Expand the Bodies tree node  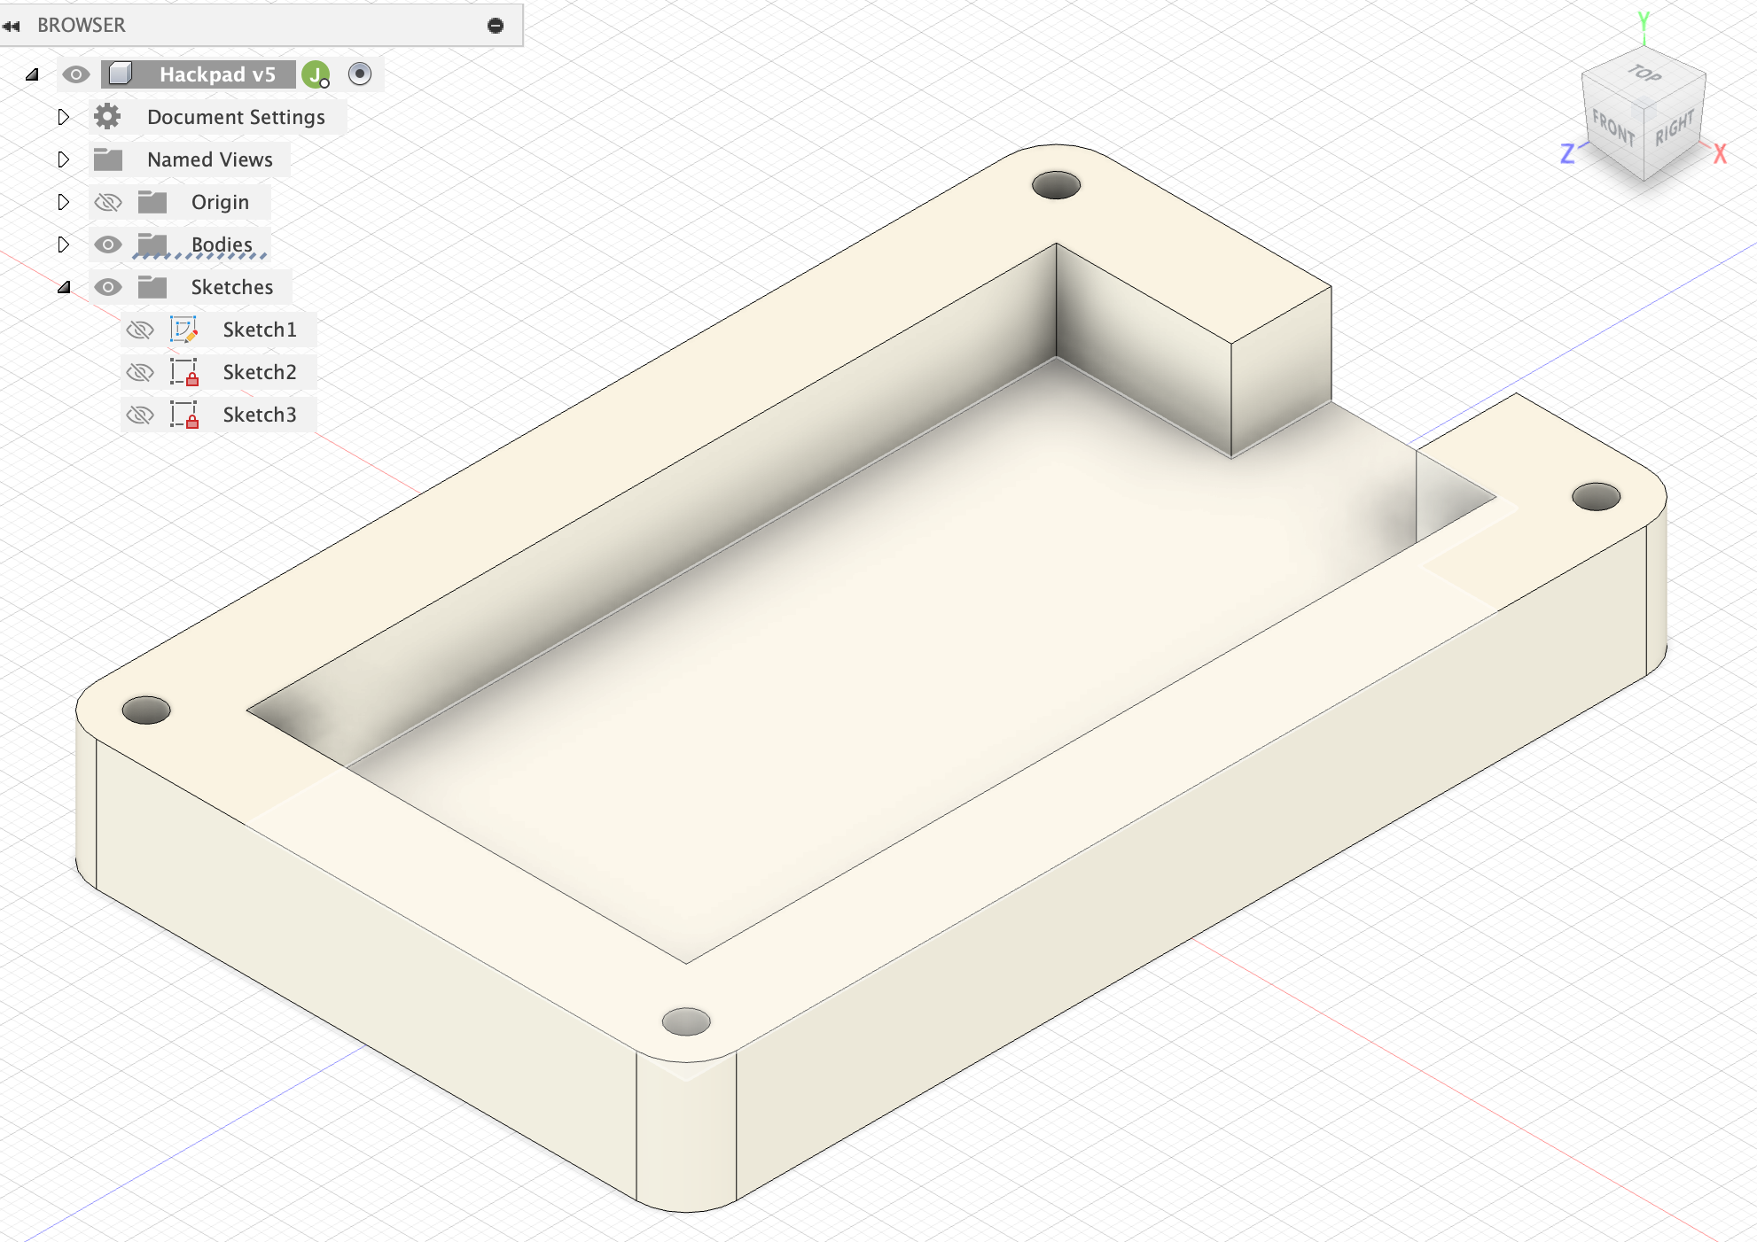point(63,245)
